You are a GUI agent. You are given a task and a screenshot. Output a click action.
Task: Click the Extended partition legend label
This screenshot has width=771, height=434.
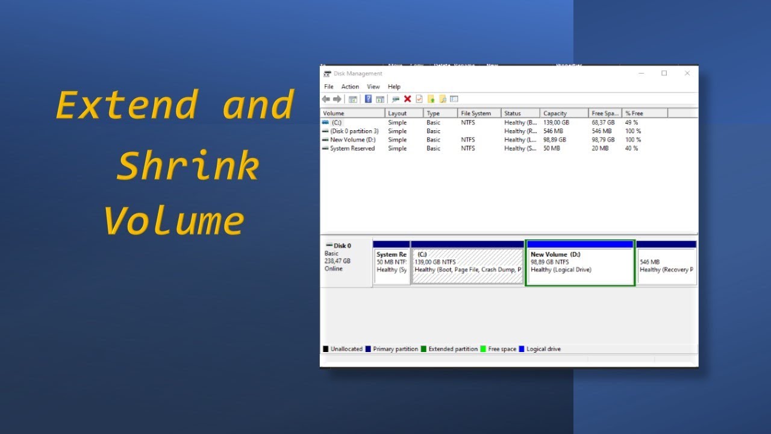pos(453,349)
